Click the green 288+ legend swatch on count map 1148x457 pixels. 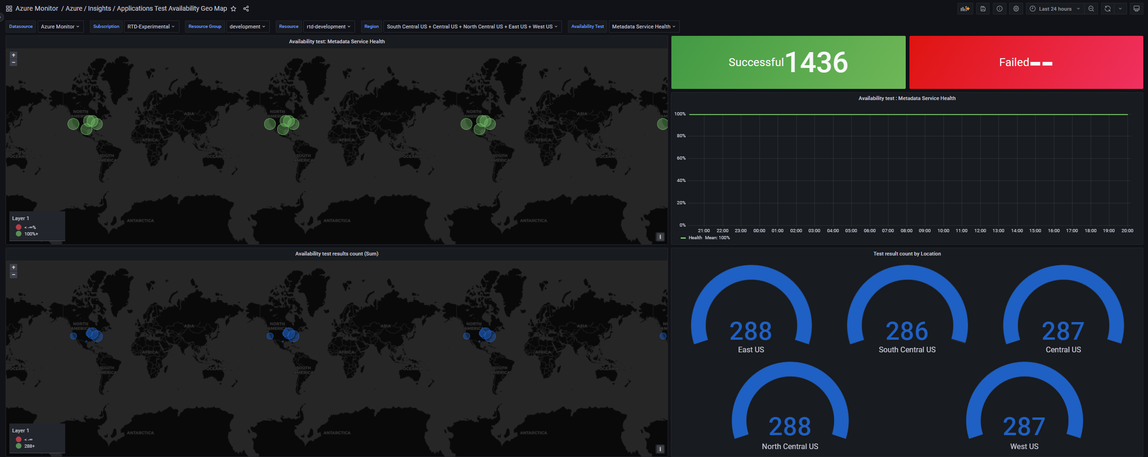(x=19, y=446)
